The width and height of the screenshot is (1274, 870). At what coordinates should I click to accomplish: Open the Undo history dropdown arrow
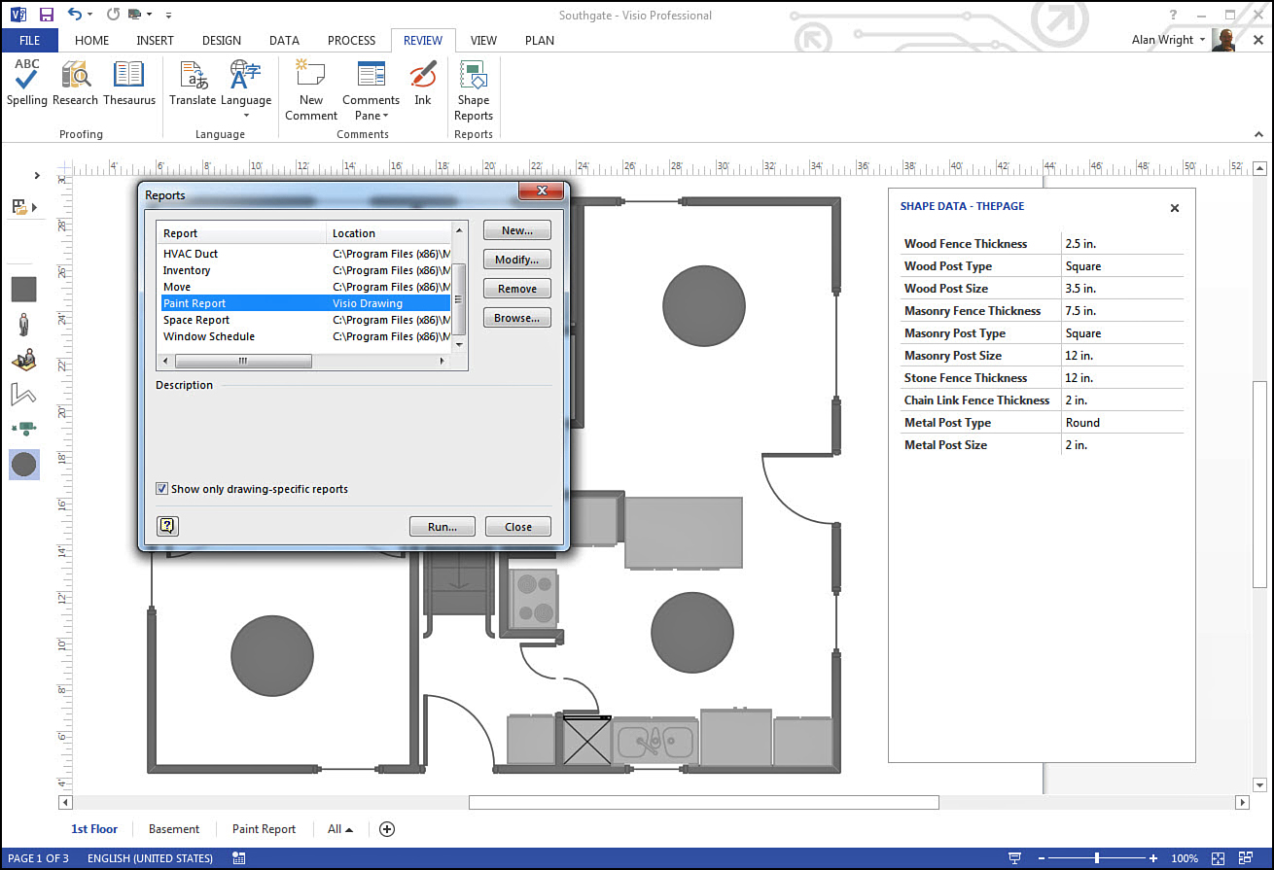[x=90, y=15]
